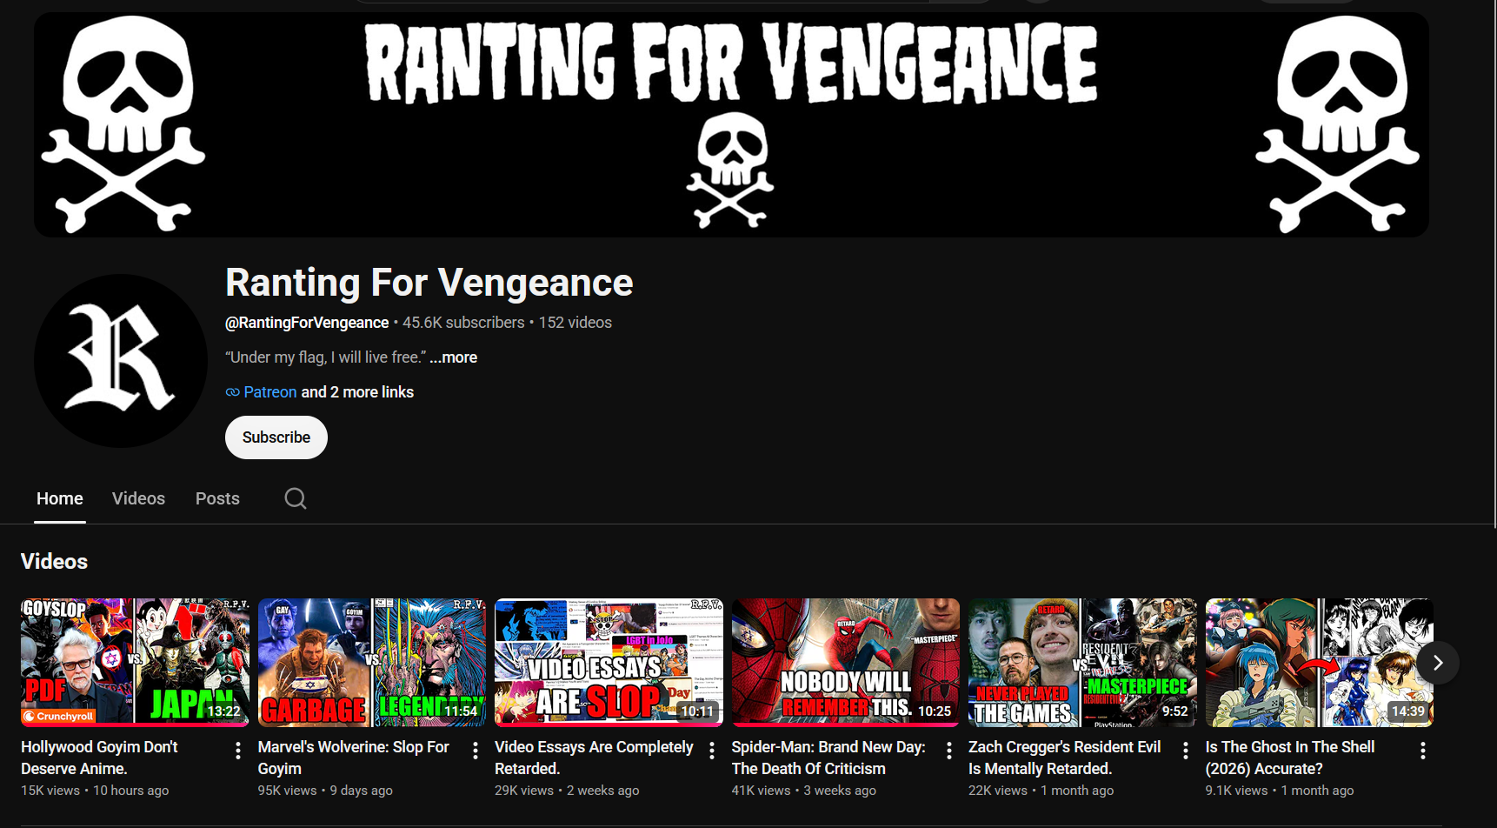
Task: Open options menu for Hollywood Goyim video
Action: point(238,751)
